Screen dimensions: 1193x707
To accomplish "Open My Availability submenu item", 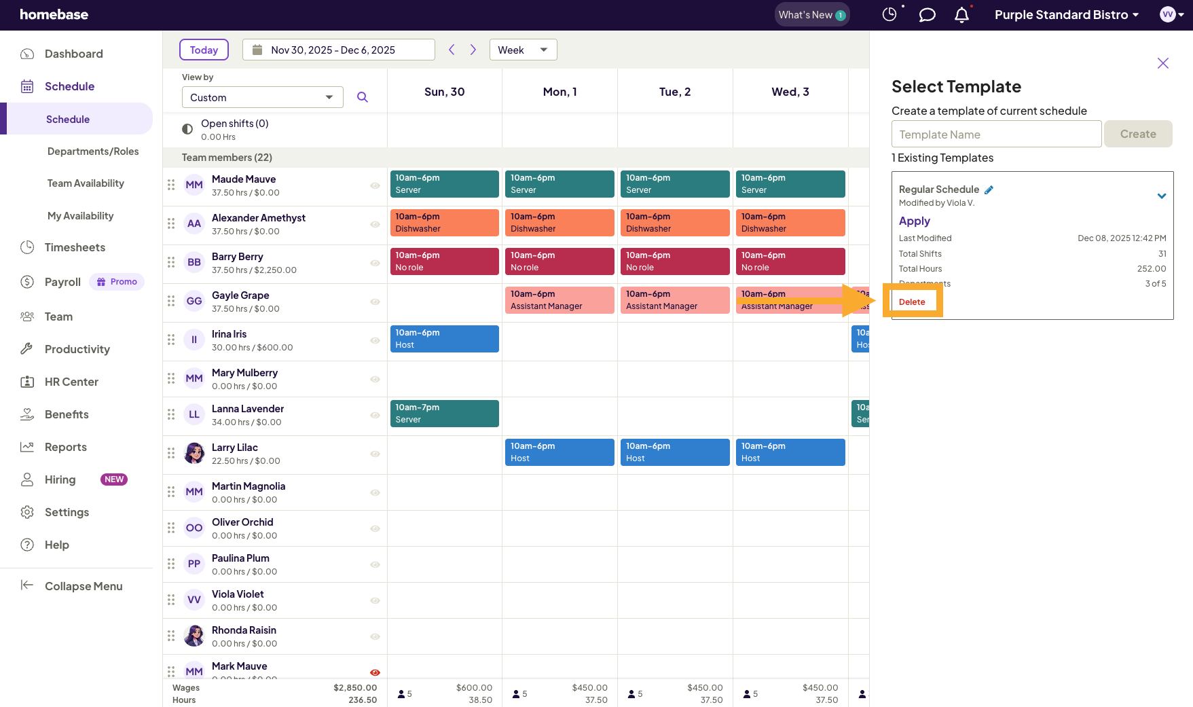I will point(80,216).
